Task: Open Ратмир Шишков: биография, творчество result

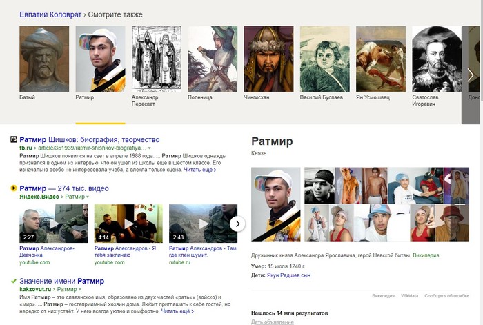Action: tap(89, 139)
